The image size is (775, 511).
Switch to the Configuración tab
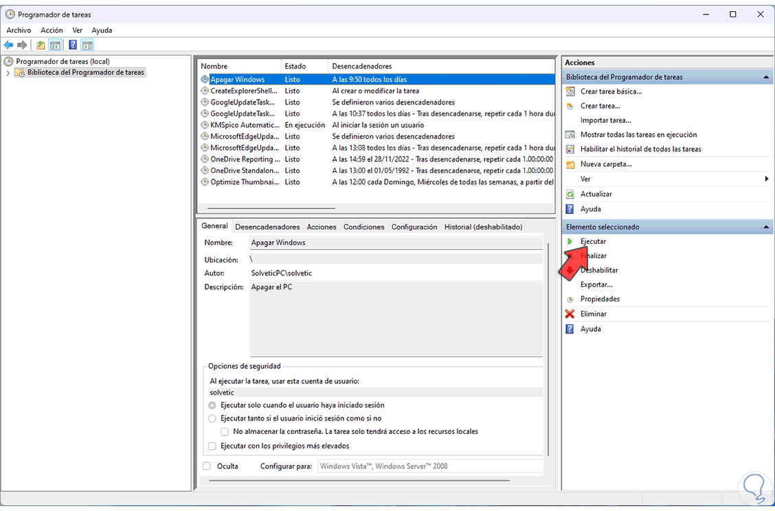(414, 227)
